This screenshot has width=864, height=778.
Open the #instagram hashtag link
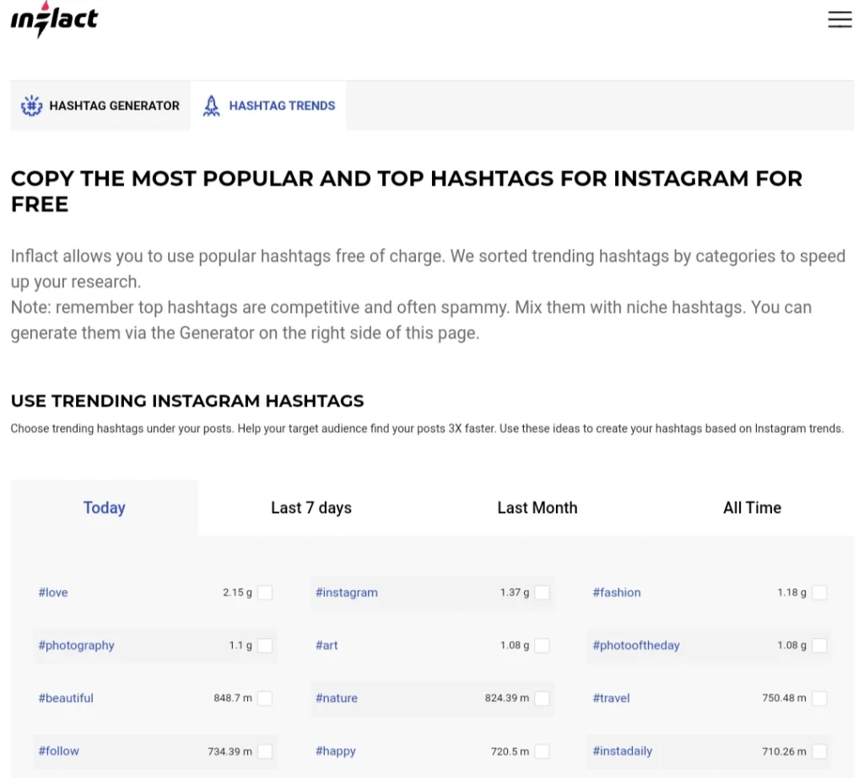347,592
